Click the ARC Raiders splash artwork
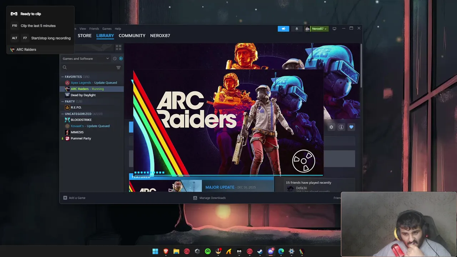 point(228,122)
